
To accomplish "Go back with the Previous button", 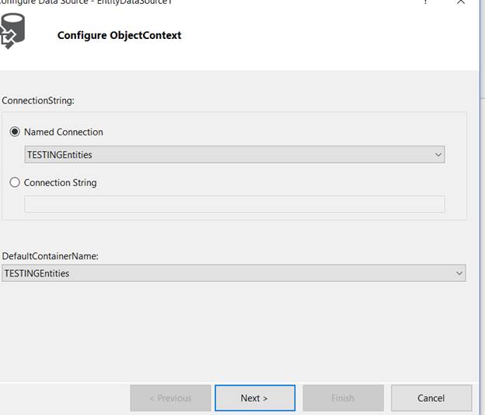I will click(170, 398).
